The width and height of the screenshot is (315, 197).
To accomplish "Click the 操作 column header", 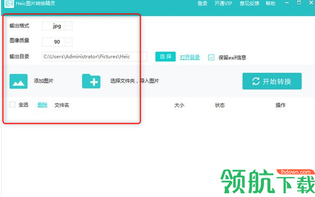I will click(280, 105).
